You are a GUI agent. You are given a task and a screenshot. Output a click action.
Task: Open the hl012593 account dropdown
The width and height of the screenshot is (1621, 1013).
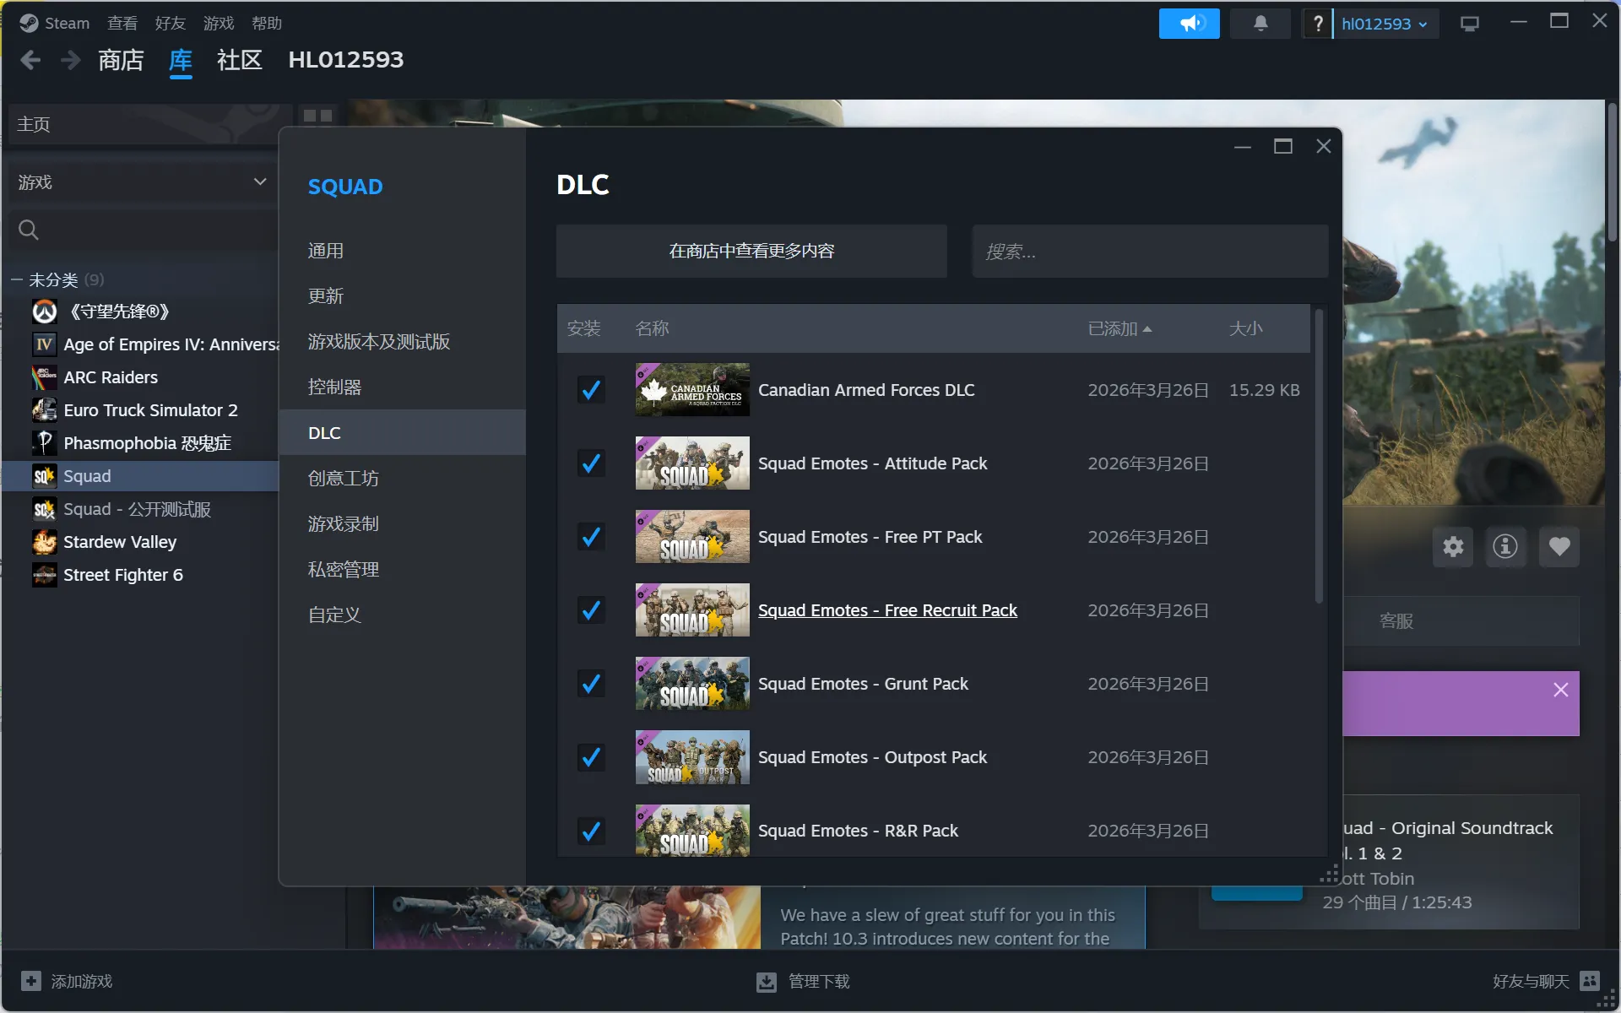(x=1385, y=24)
